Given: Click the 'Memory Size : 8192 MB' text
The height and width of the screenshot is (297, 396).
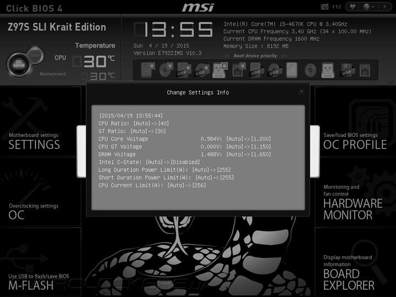Looking at the screenshot, I should pyautogui.click(x=256, y=46).
